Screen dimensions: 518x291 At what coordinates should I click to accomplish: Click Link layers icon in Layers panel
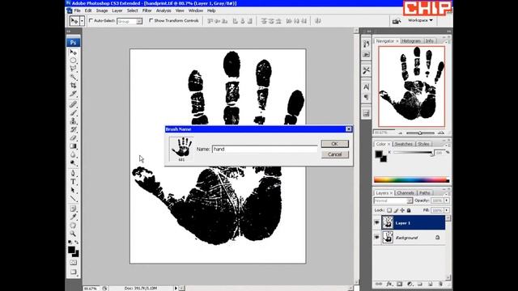379,284
